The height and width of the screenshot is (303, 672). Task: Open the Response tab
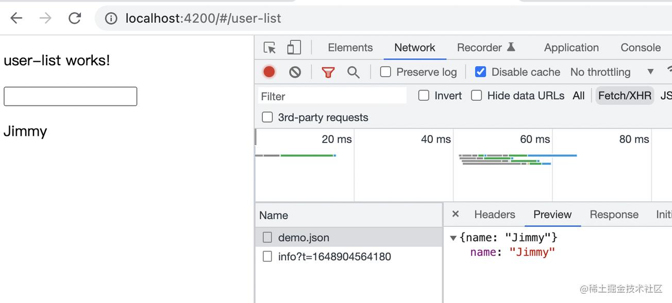click(x=614, y=215)
